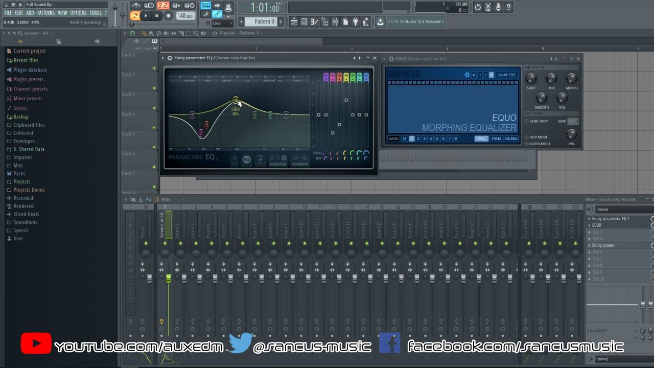Toggle wait for input before recording
The height and width of the screenshot is (368, 654).
point(149,6)
